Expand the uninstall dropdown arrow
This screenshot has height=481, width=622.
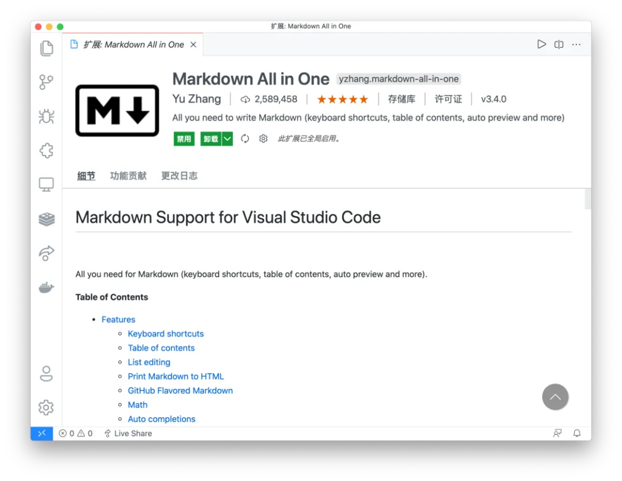point(227,139)
